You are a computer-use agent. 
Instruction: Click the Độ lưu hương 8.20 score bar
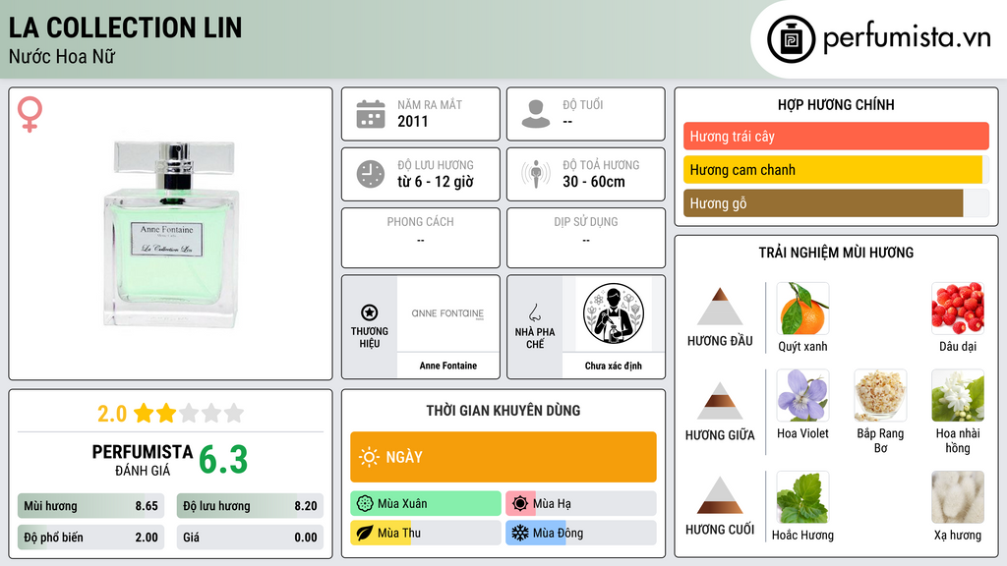(250, 506)
